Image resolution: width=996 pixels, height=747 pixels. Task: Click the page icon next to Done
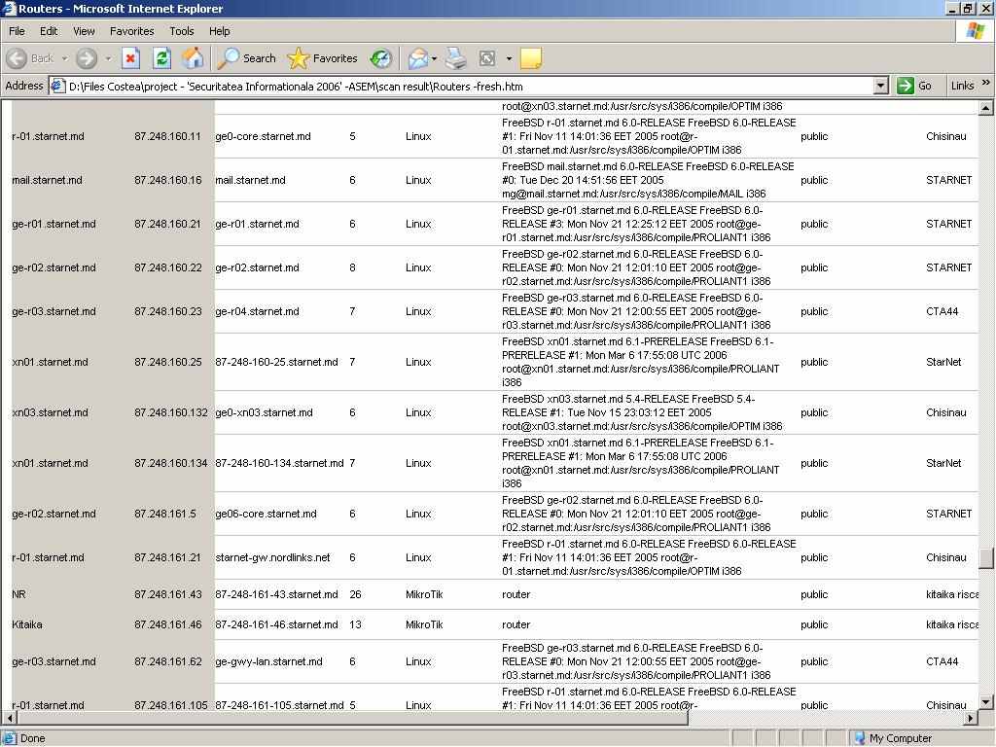pos(10,738)
